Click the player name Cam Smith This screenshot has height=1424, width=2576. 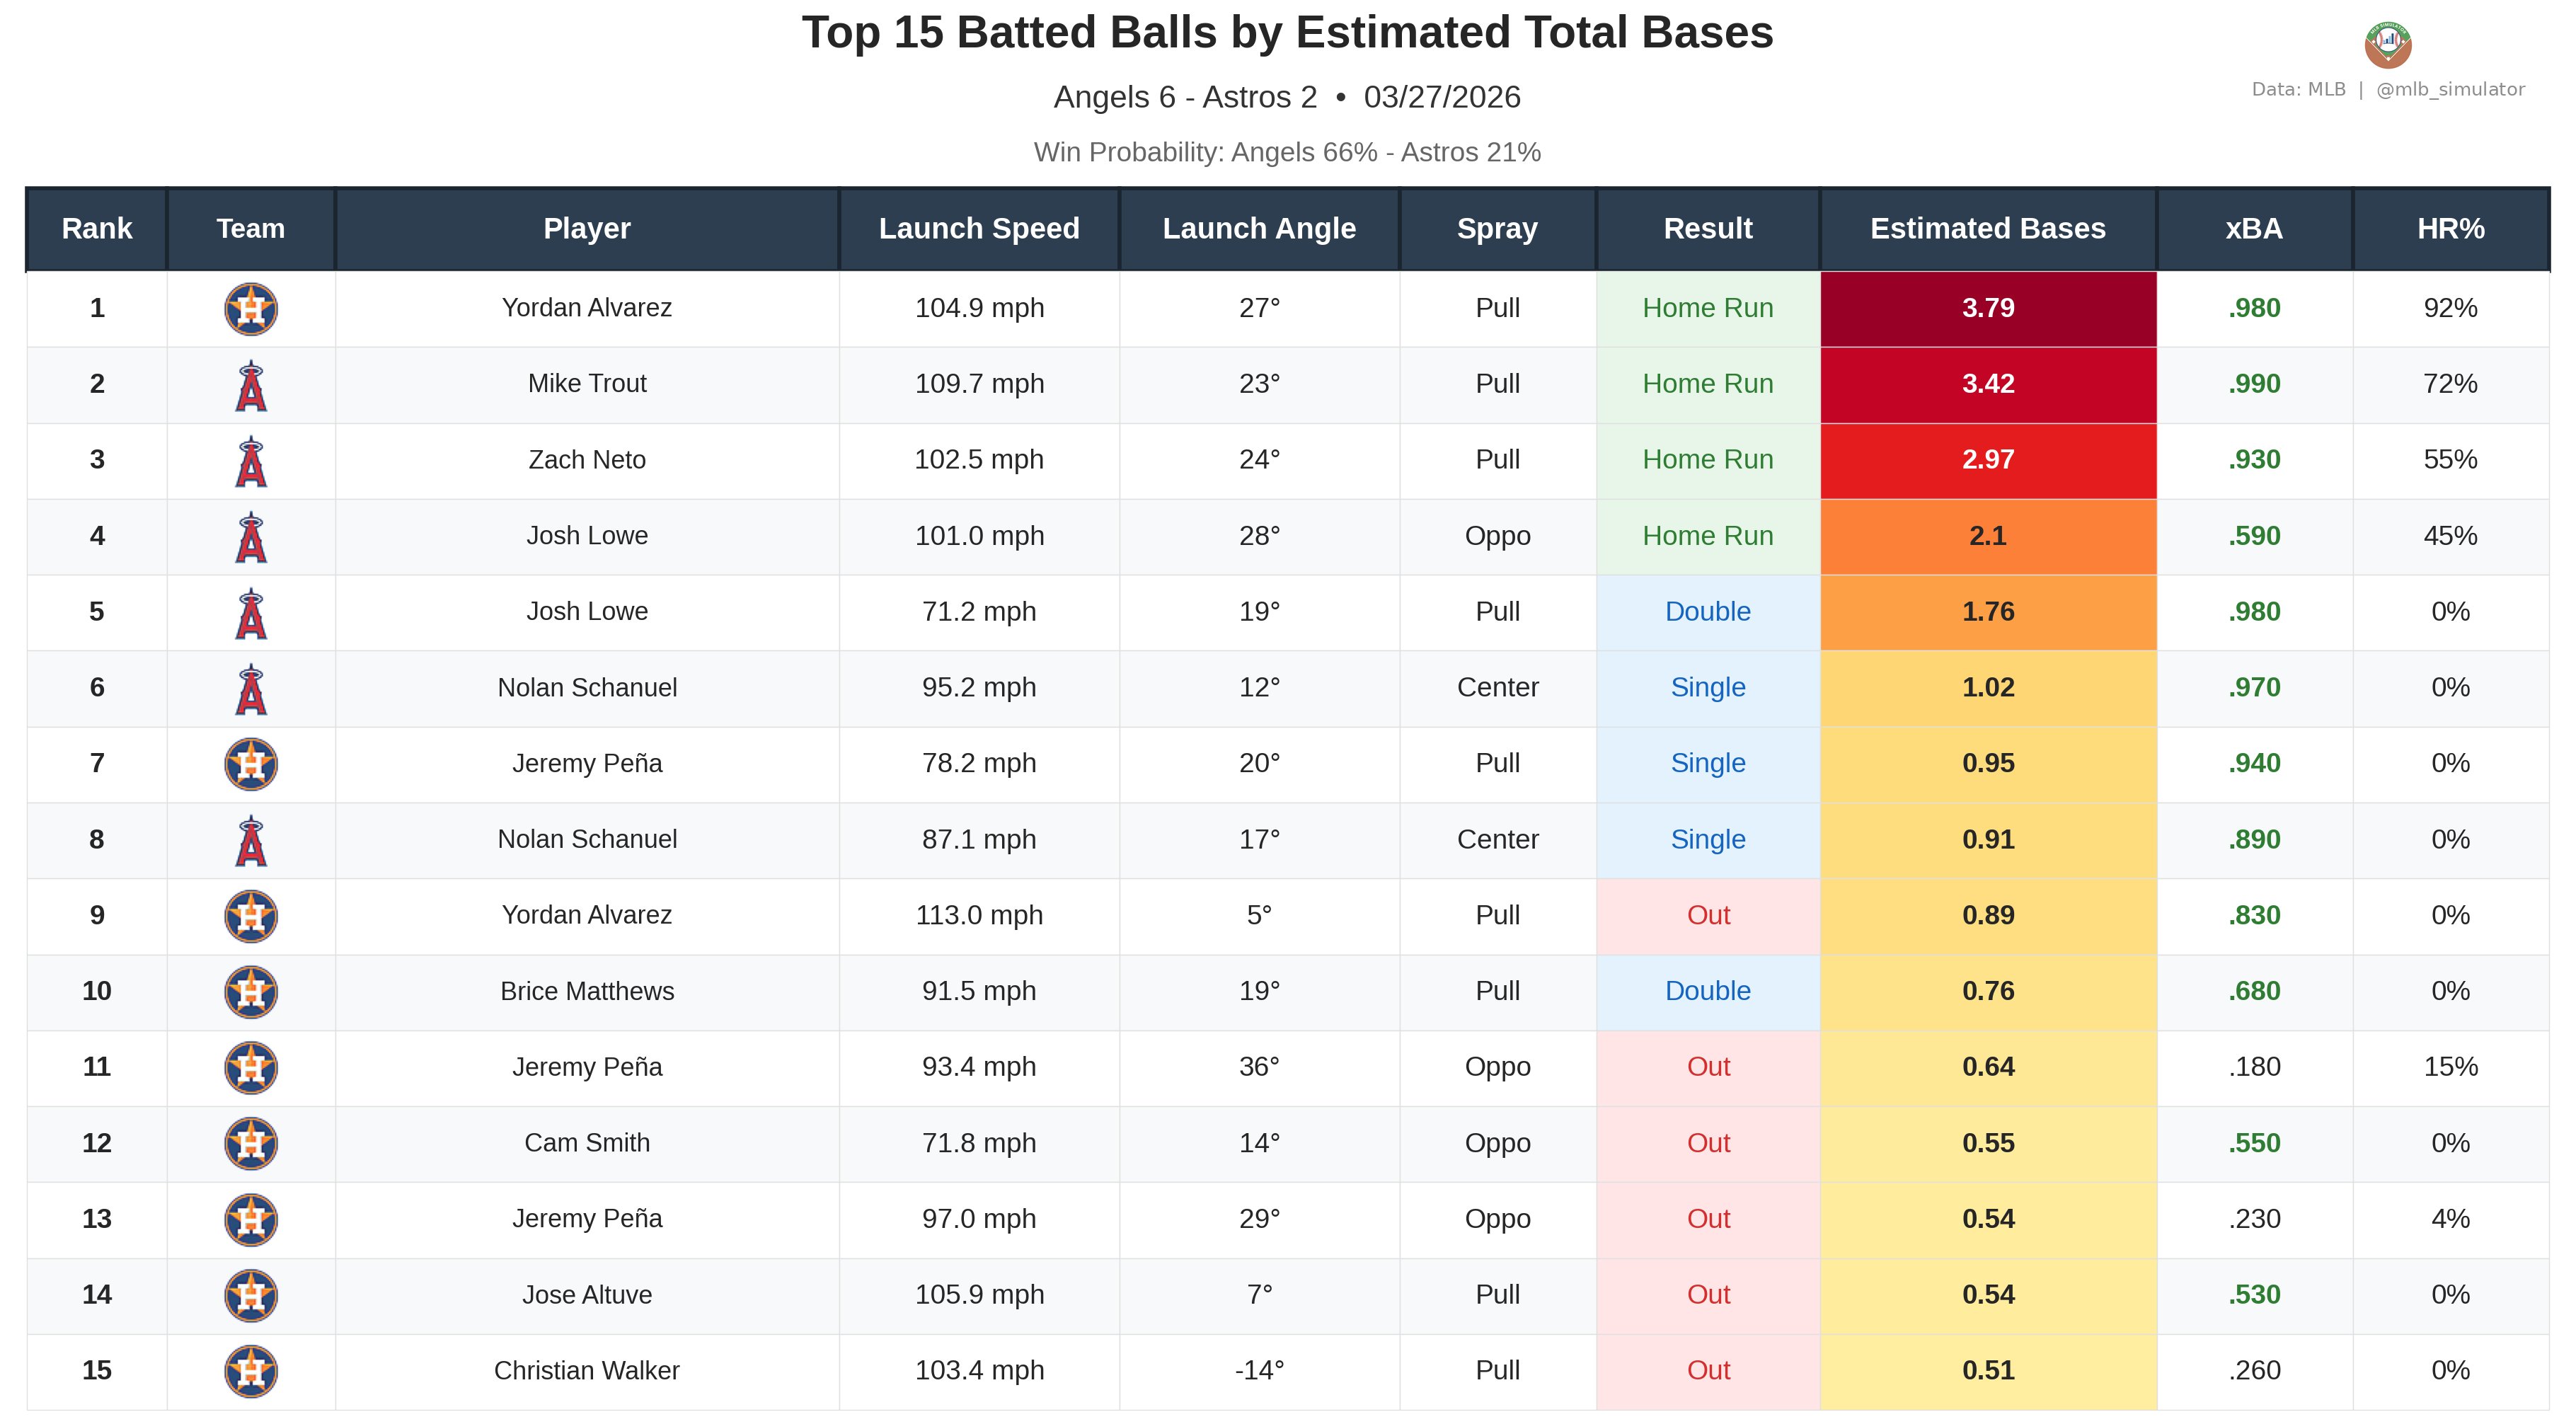(587, 1143)
